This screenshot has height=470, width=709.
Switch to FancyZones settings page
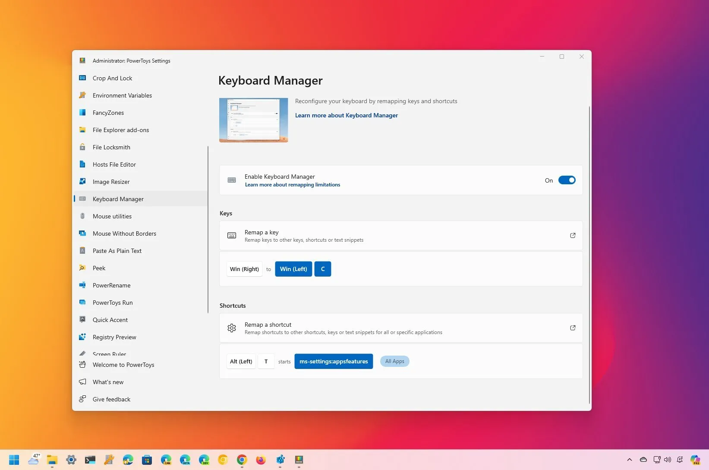tap(140, 113)
